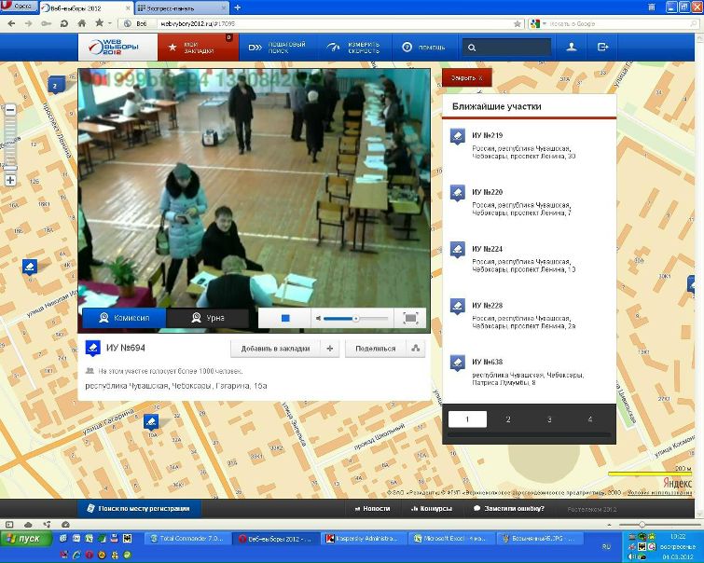This screenshot has width=704, height=563.
Task: Enter fullscreen video mode
Action: (x=410, y=318)
